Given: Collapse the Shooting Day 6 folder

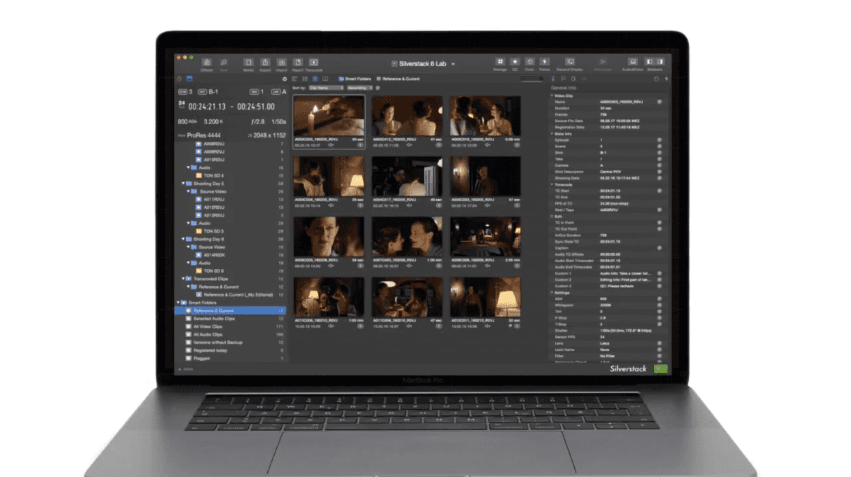Looking at the screenshot, I should click(184, 240).
